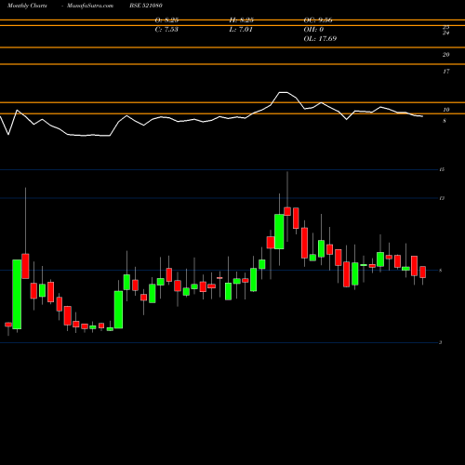Select the close value 'C: 7.53'
This screenshot has width=465, height=465.
(166, 30)
